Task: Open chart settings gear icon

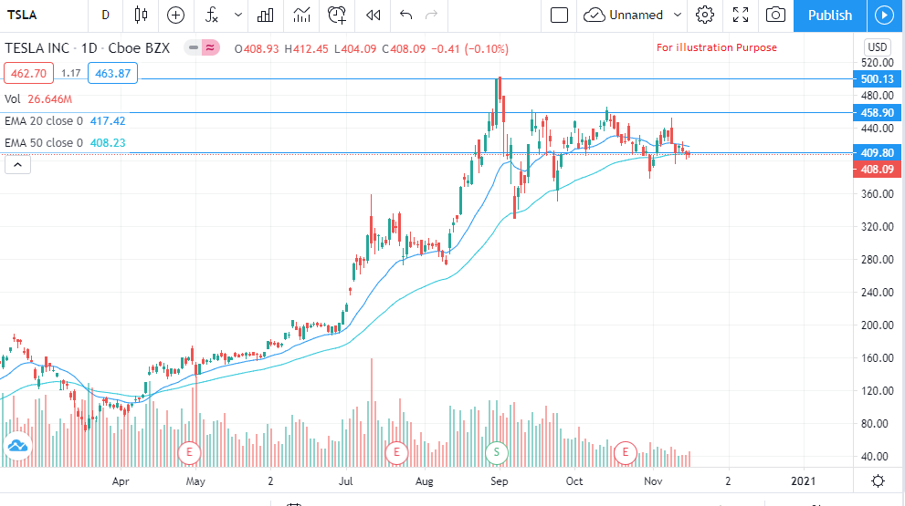Action: tap(705, 15)
